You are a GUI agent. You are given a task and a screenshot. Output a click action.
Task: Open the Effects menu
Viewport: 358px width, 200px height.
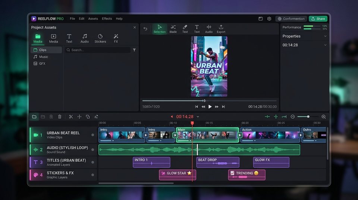pos(107,19)
